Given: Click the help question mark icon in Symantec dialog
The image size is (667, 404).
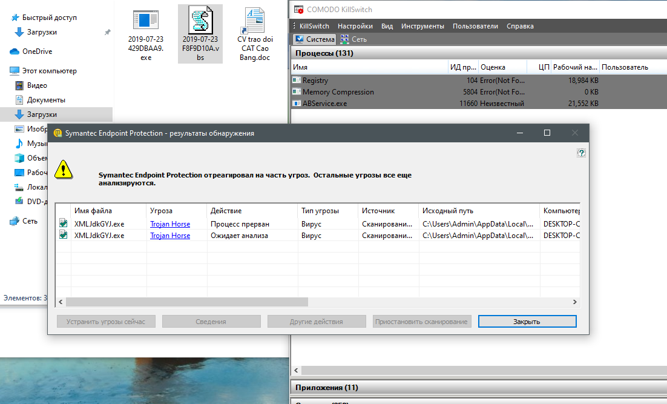Looking at the screenshot, I should pos(581,153).
